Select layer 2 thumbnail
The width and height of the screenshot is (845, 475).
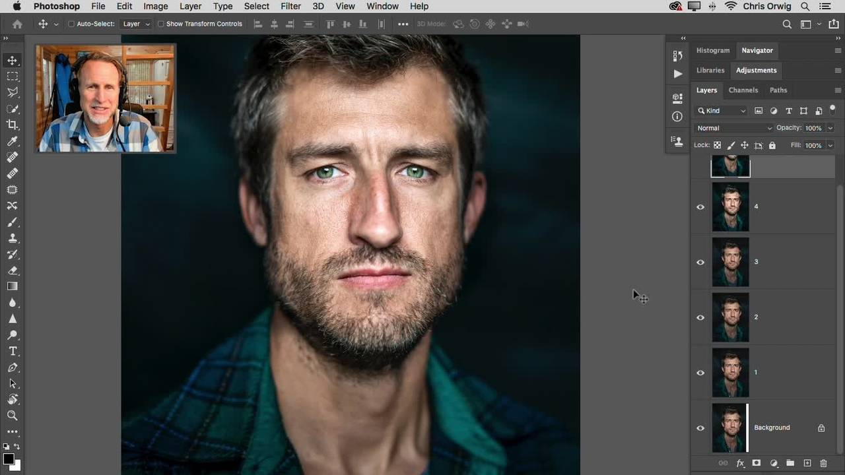(730, 317)
